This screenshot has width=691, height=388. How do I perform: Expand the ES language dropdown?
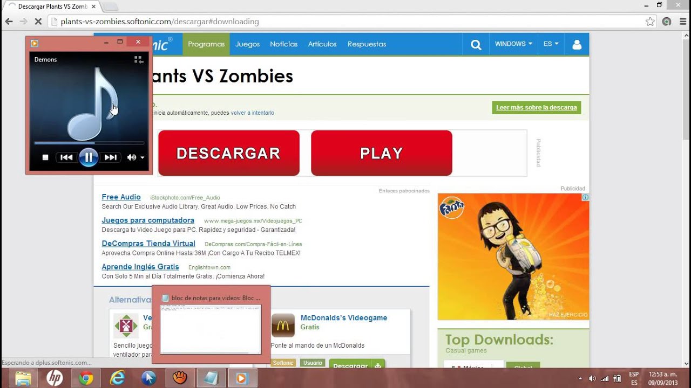coord(551,44)
